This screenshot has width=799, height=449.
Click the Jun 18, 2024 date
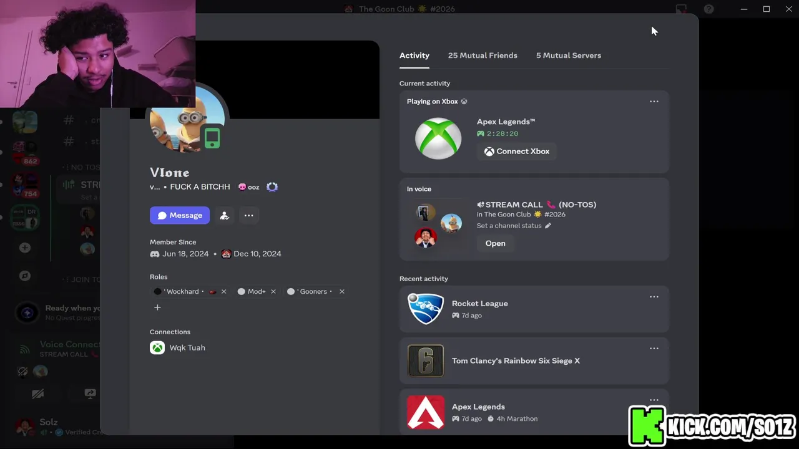pyautogui.click(x=185, y=254)
